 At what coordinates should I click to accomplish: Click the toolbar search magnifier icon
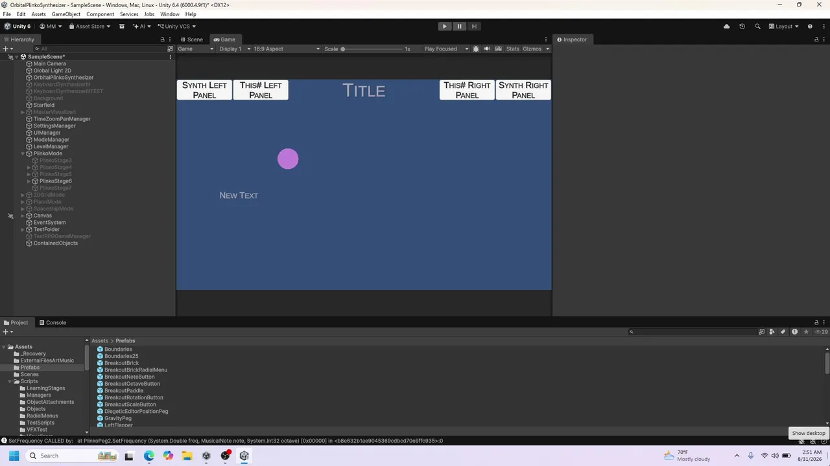[757, 27]
